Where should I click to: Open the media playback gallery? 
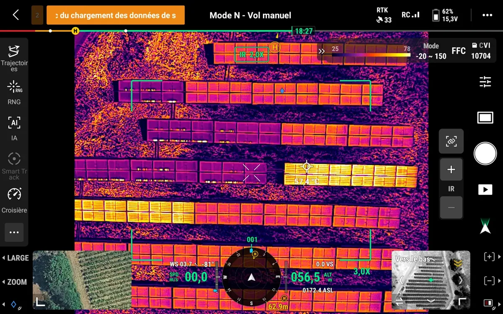(485, 190)
